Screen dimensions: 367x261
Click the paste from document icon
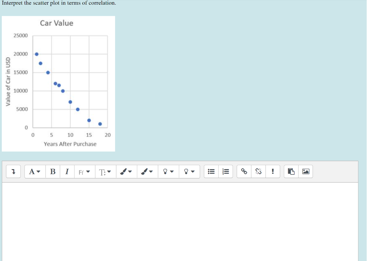[x=291, y=171]
